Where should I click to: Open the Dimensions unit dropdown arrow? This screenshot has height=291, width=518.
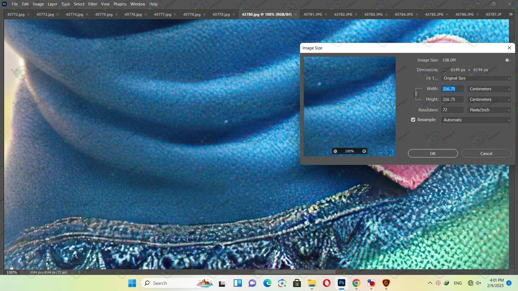click(445, 70)
